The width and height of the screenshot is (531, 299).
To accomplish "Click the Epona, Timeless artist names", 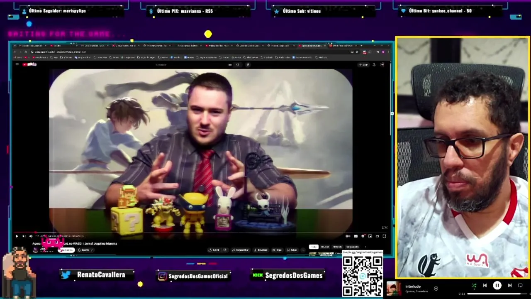I will point(417,291).
